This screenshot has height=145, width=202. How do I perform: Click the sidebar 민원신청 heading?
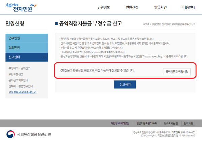coord(15,24)
